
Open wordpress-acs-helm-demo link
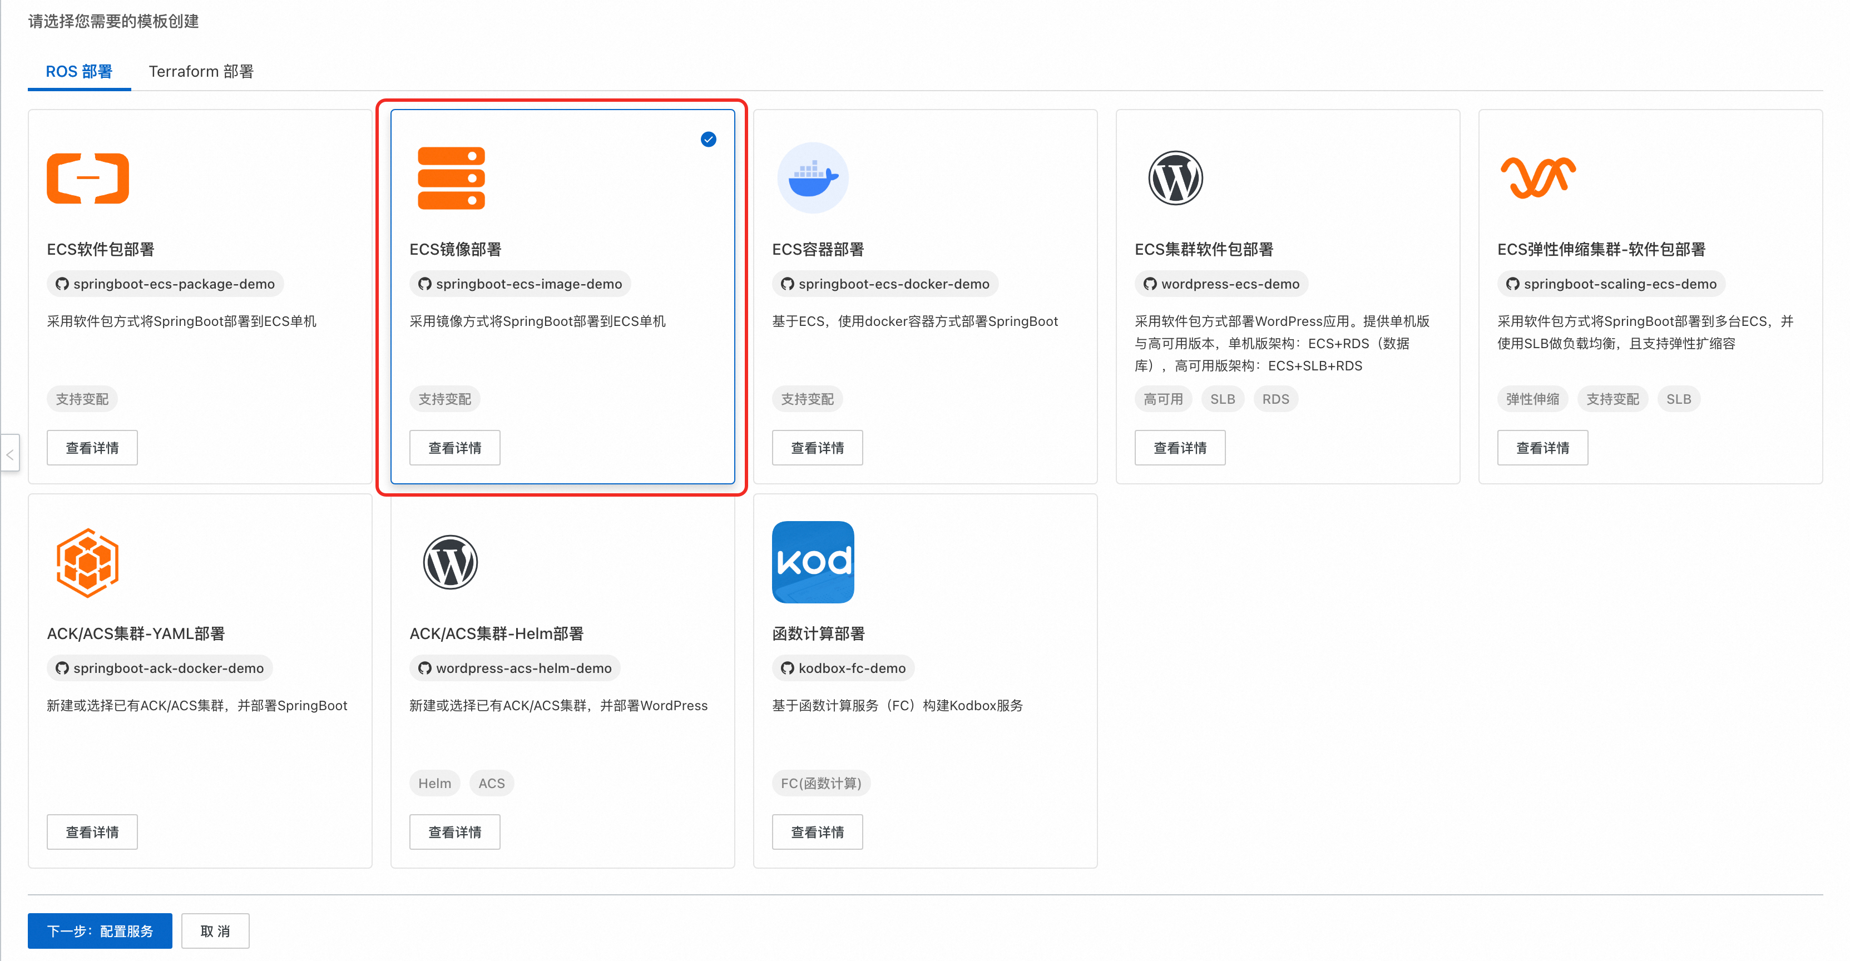pyautogui.click(x=523, y=668)
